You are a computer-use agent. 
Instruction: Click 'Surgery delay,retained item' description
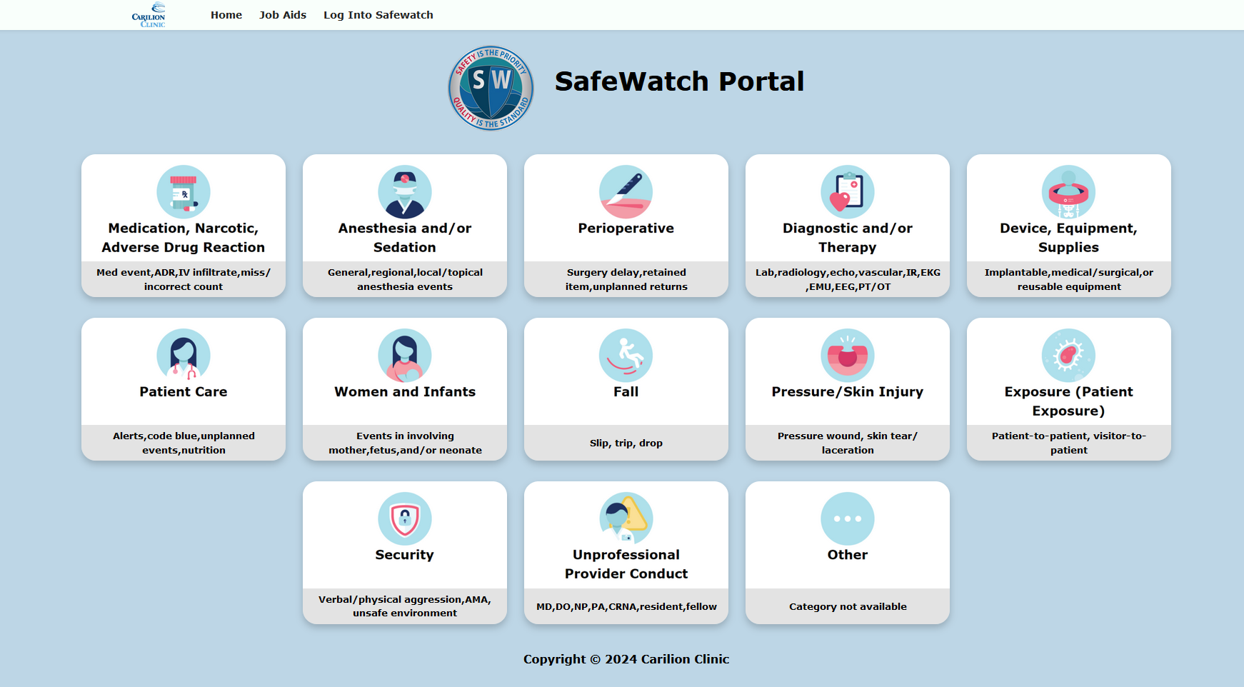click(626, 279)
